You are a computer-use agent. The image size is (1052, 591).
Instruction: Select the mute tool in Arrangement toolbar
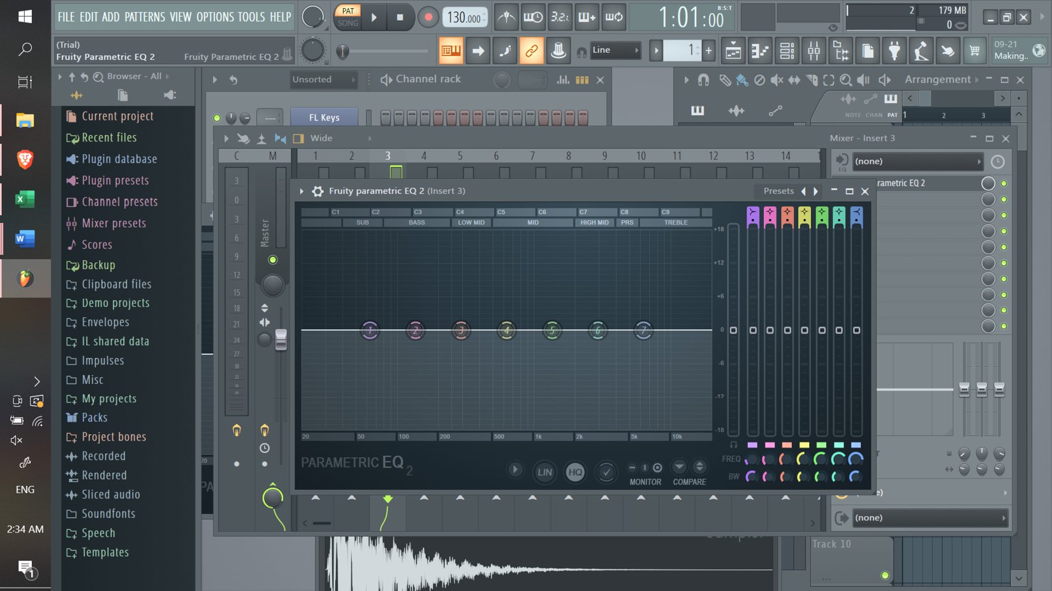(x=777, y=80)
